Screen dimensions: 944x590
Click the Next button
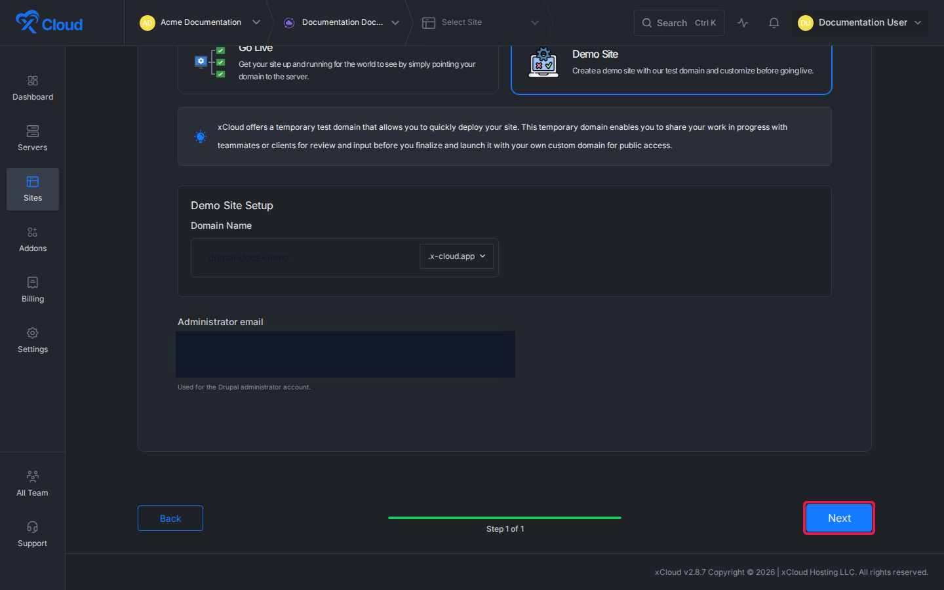click(x=839, y=518)
